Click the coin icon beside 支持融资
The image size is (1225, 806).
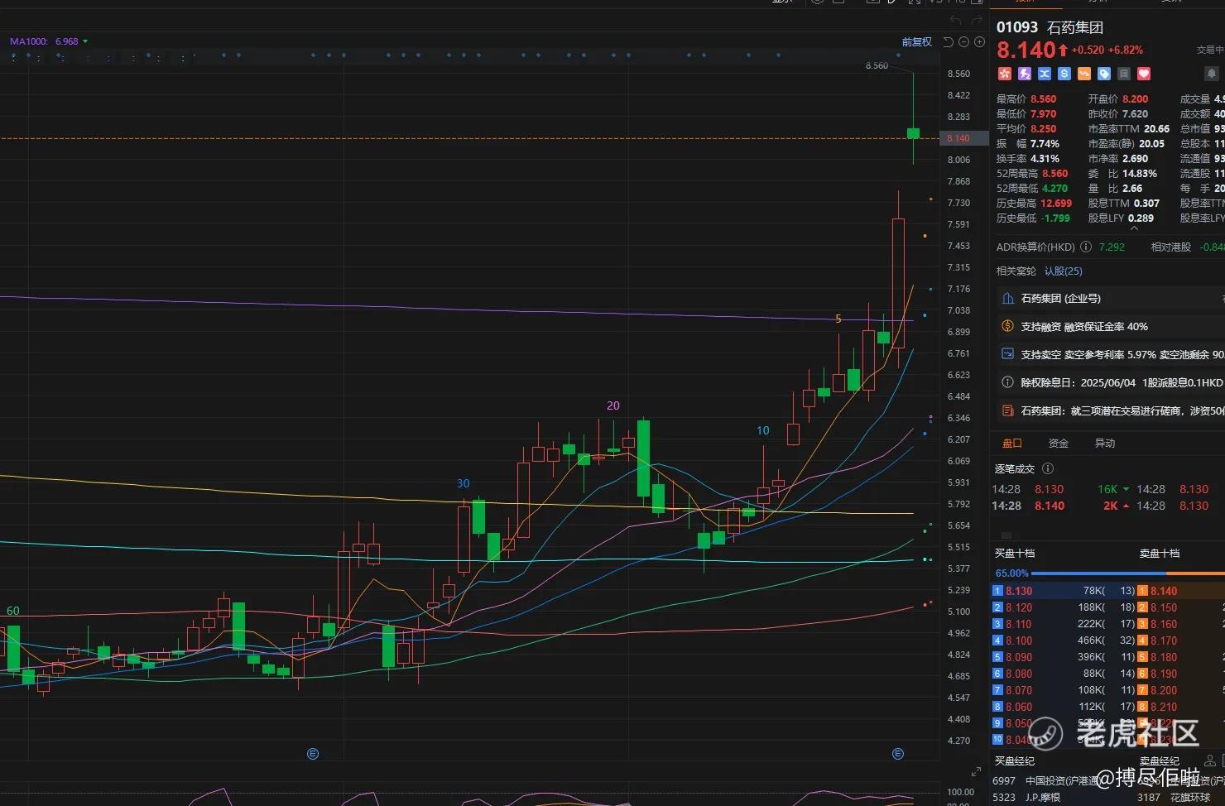pyautogui.click(x=1007, y=326)
